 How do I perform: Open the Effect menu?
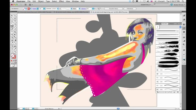[x=61, y=1]
